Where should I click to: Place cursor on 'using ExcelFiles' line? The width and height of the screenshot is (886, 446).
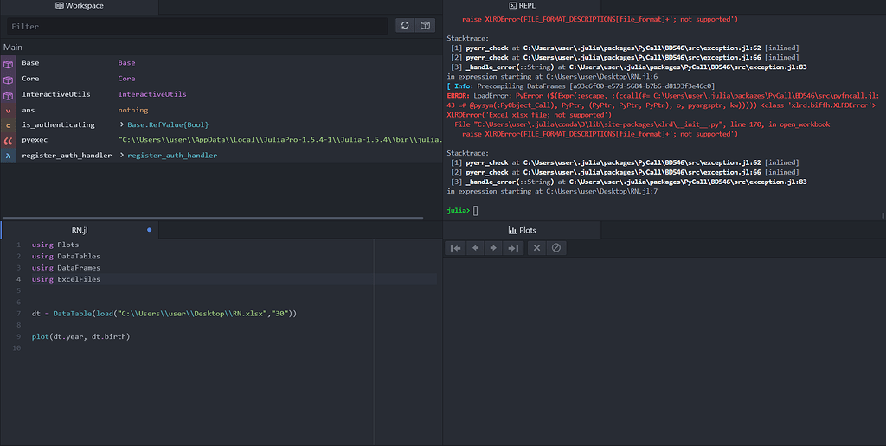point(66,279)
